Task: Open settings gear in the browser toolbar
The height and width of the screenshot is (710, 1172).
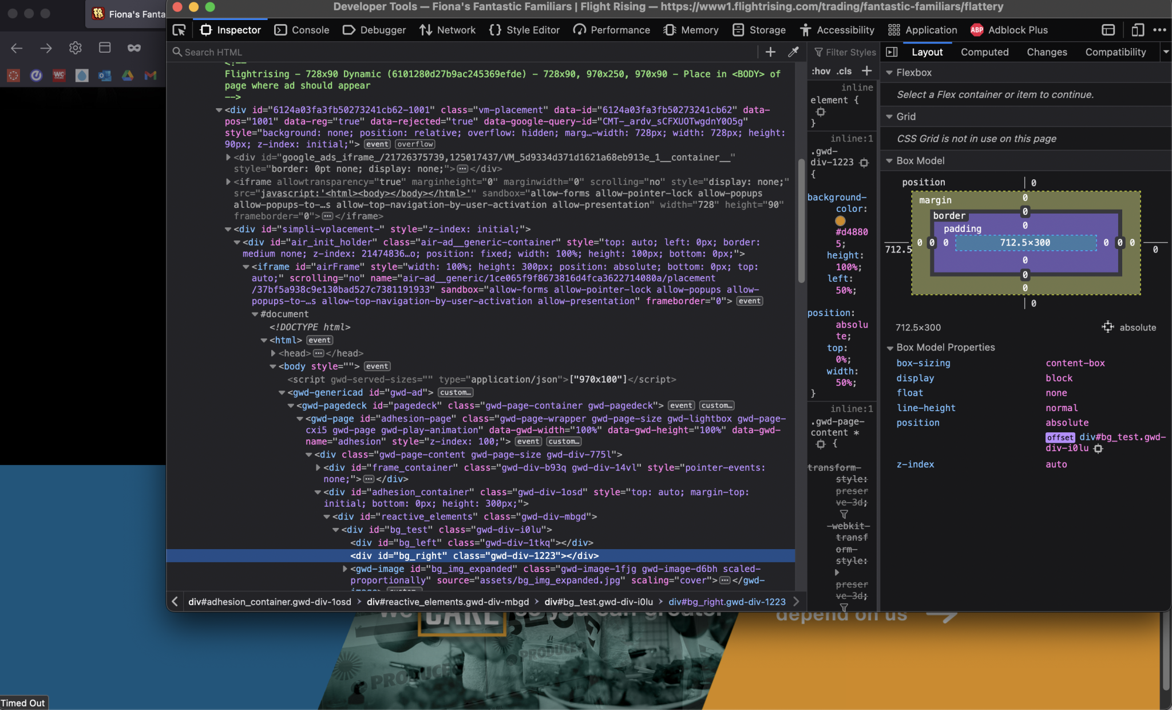Action: click(76, 48)
